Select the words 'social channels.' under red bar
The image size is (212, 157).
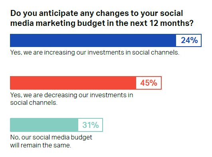(x=34, y=103)
